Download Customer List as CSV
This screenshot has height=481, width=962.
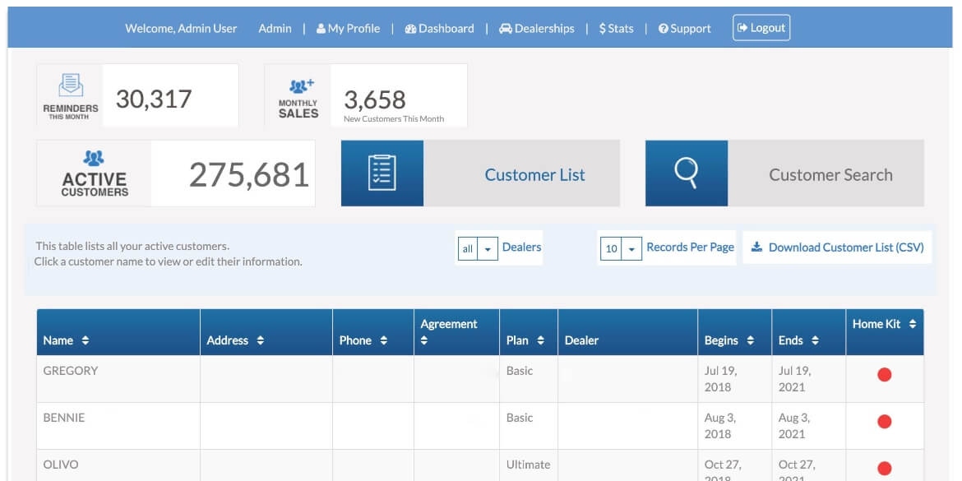(x=837, y=247)
